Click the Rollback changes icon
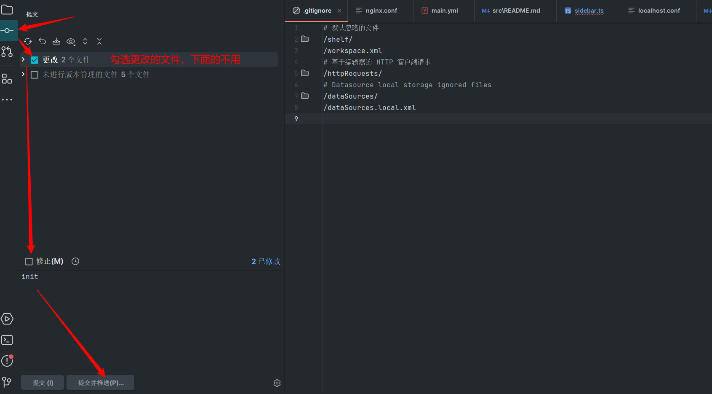 pos(42,41)
